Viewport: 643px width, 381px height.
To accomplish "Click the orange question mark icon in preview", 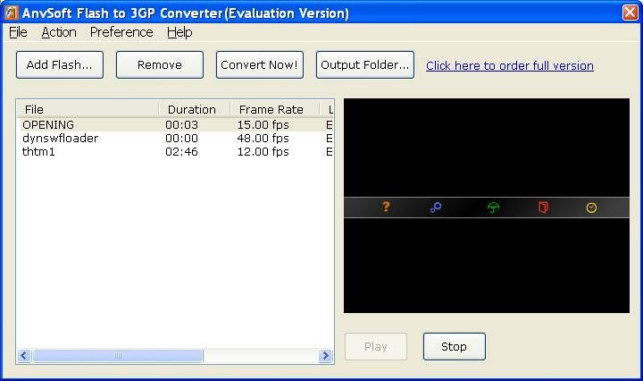I will pos(386,207).
